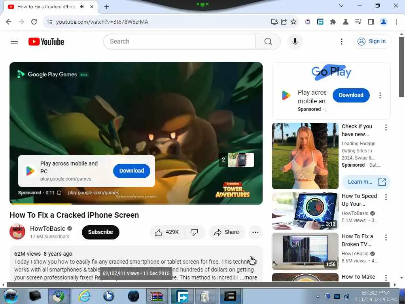Open the browser extensions puzzle icon
The height and width of the screenshot is (304, 405).
(x=333, y=22)
